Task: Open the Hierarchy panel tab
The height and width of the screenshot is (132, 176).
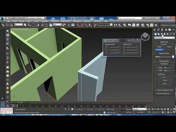Action: [x=162, y=30]
